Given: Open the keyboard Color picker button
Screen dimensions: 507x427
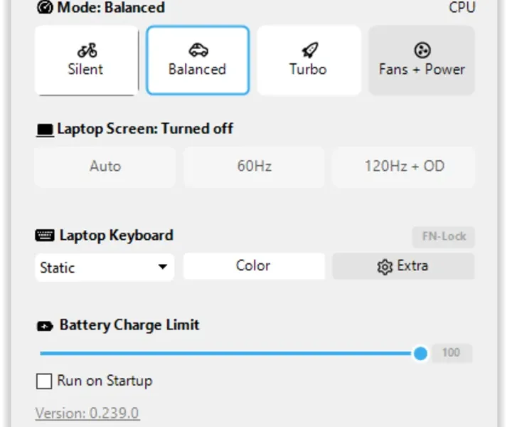Looking at the screenshot, I should pos(254,265).
